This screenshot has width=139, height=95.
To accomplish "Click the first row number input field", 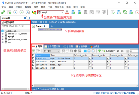I will click(134, 51).
